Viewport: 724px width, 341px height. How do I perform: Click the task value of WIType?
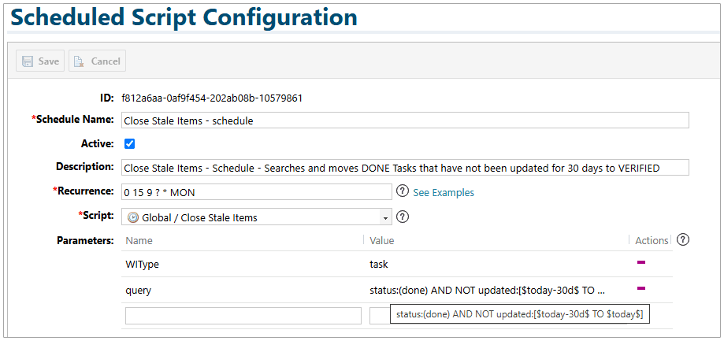[379, 264]
